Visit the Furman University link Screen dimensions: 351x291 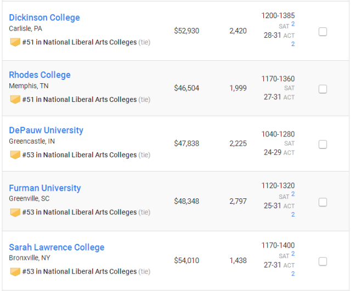(x=45, y=188)
